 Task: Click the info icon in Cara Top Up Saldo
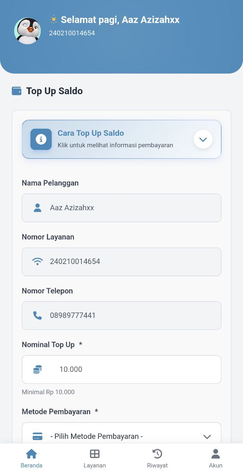tap(41, 139)
